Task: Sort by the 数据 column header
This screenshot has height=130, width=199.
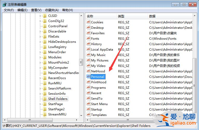Action: pos(170,16)
